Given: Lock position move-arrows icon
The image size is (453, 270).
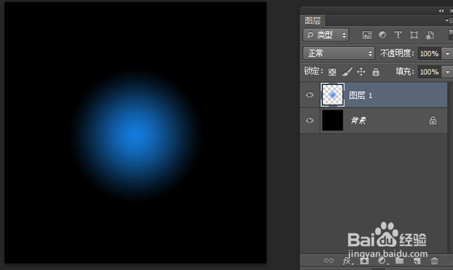Looking at the screenshot, I should pyautogui.click(x=361, y=71).
